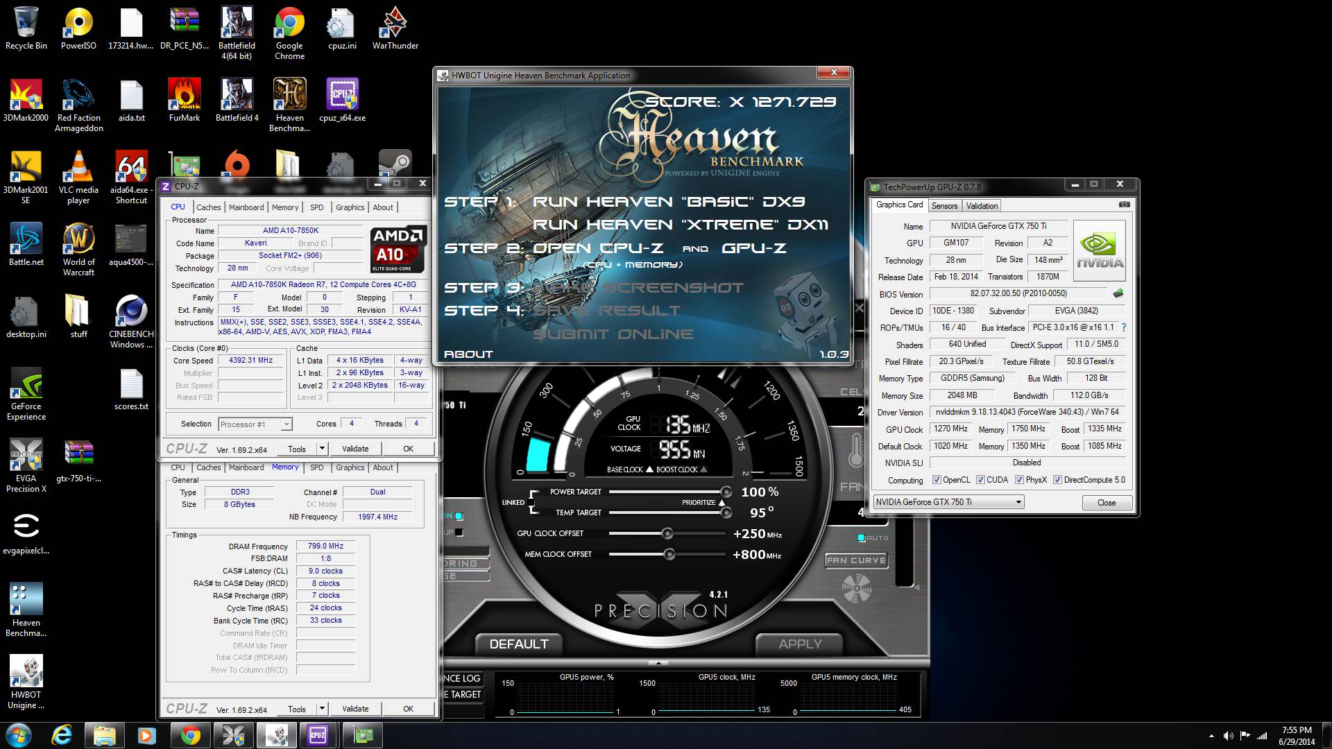Open the Google Chrome desktop shortcut
The image size is (1332, 749).
[289, 33]
